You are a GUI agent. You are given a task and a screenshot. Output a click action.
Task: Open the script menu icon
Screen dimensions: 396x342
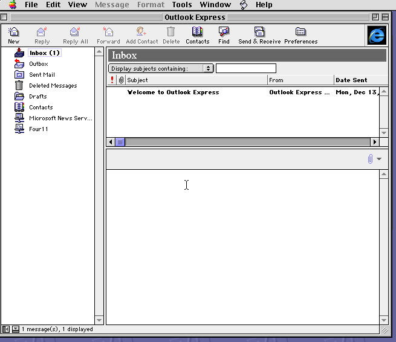[x=244, y=5]
